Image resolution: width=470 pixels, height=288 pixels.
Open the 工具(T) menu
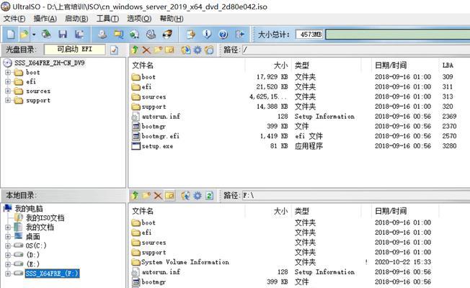coord(107,19)
